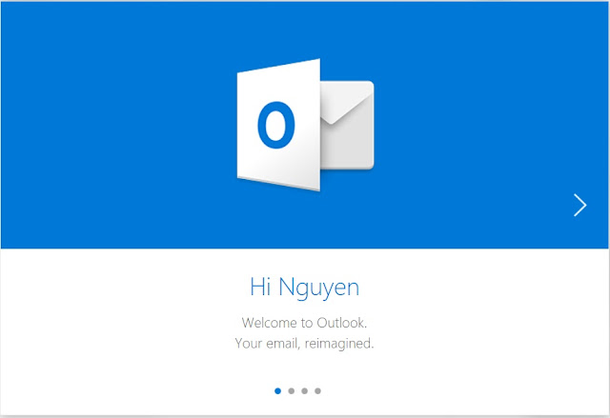The width and height of the screenshot is (610, 418).
Task: Advance to next slide with right chevron
Action: click(x=579, y=205)
